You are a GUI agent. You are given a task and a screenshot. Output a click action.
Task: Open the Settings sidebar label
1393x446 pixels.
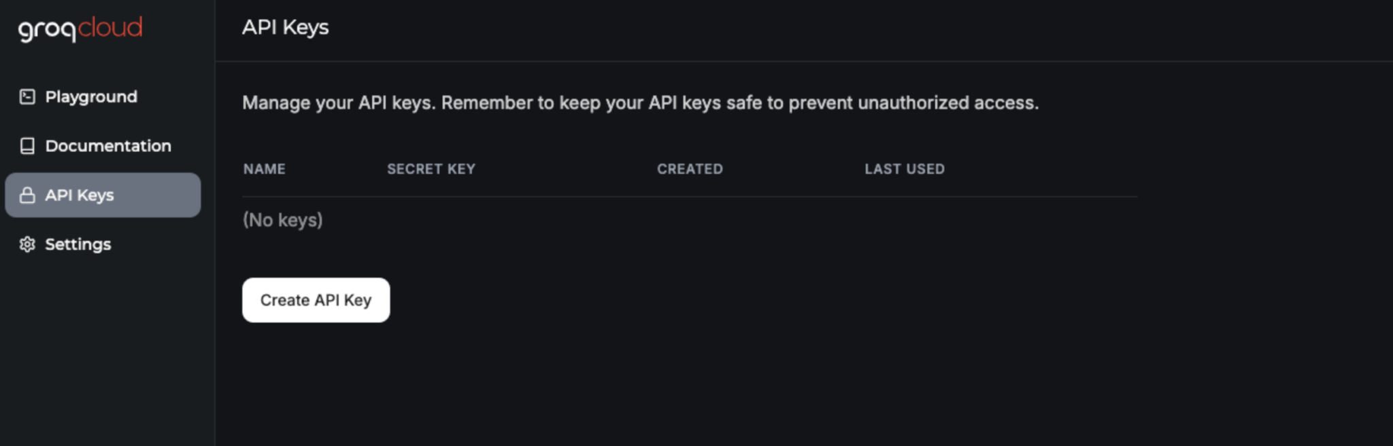click(x=78, y=244)
